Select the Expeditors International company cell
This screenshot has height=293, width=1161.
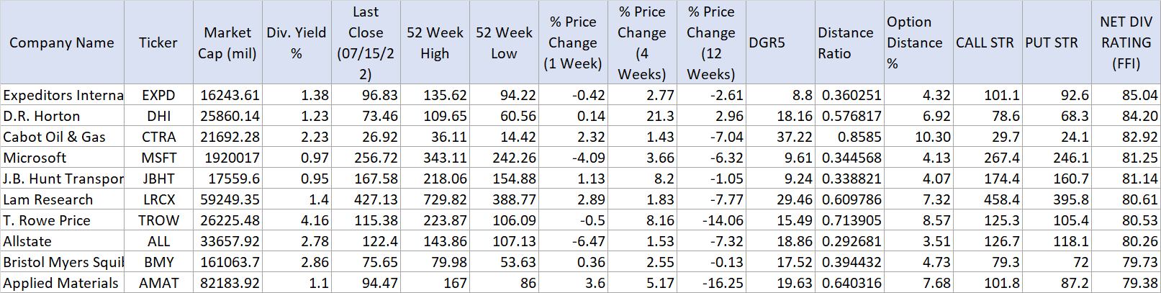click(x=63, y=95)
